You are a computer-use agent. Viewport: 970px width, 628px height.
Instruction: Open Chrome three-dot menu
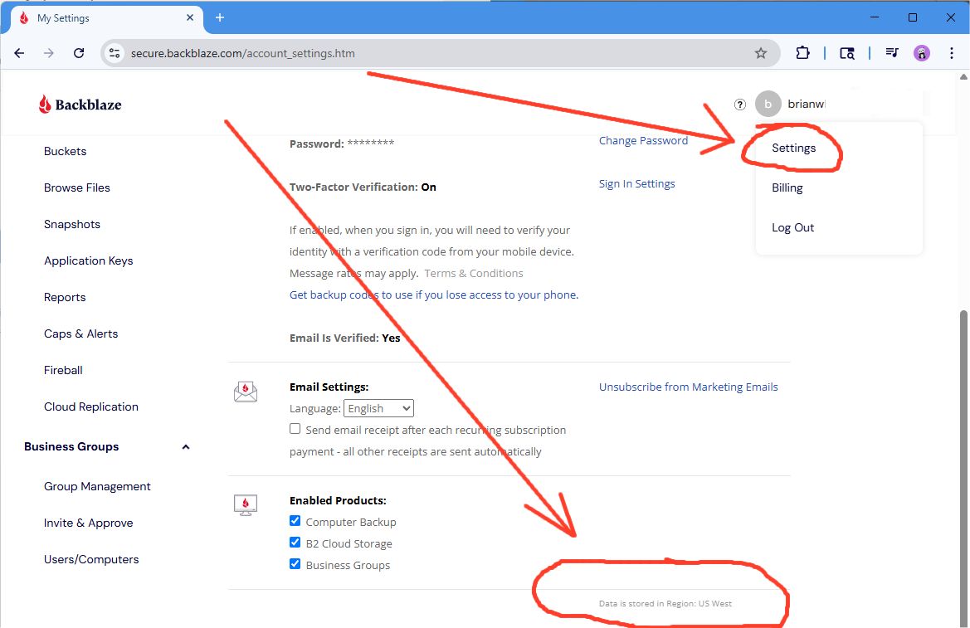pyautogui.click(x=951, y=53)
